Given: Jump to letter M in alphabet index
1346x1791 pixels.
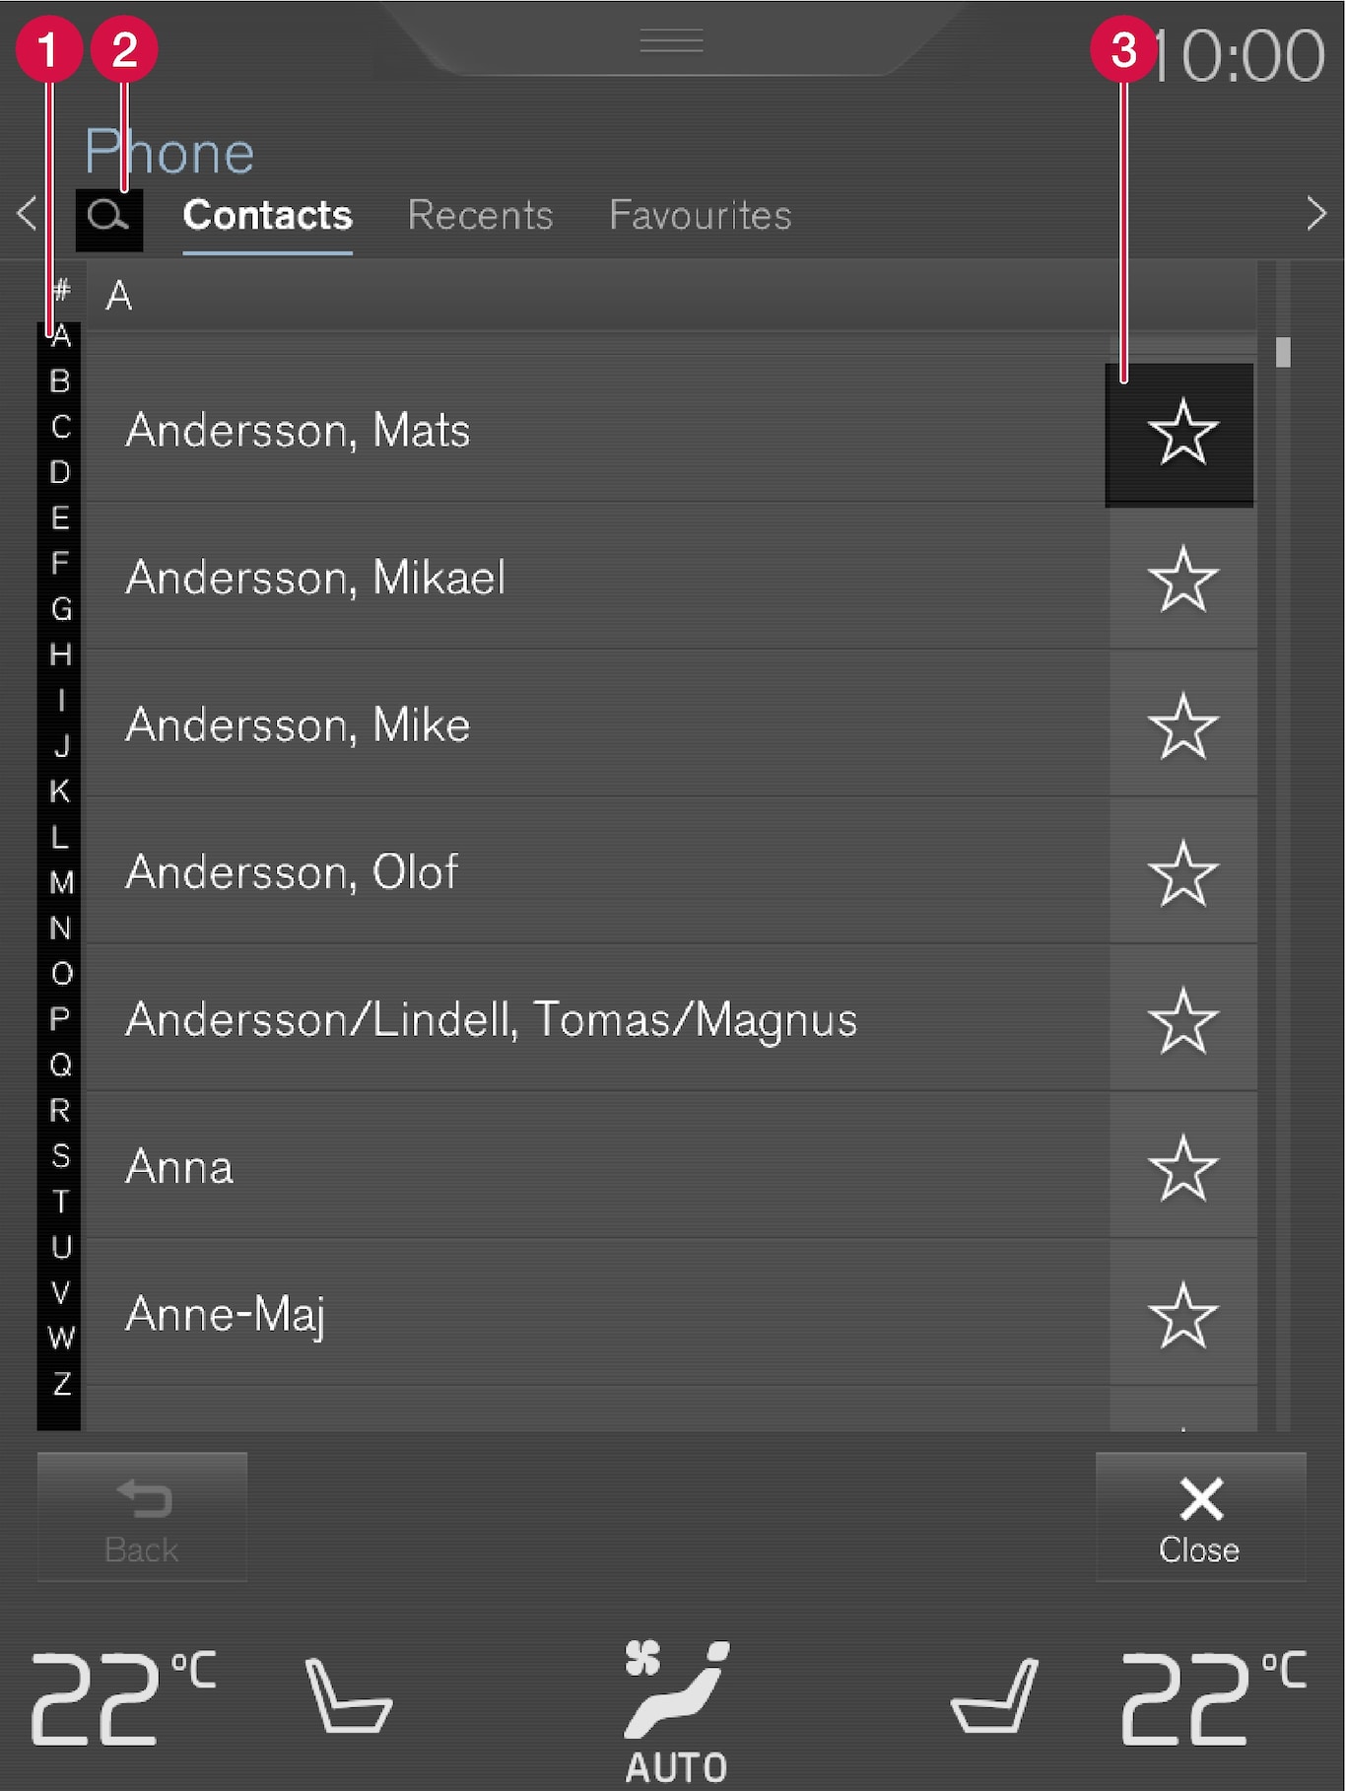Looking at the screenshot, I should point(61,882).
